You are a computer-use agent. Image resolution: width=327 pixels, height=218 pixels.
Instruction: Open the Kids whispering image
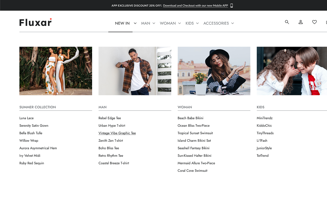tap(292, 71)
